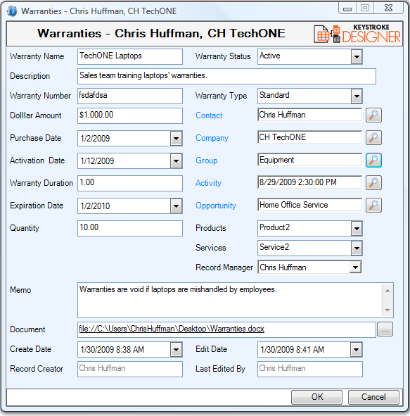Click the app icon in the title bar
410x416 pixels.
tap(12, 11)
